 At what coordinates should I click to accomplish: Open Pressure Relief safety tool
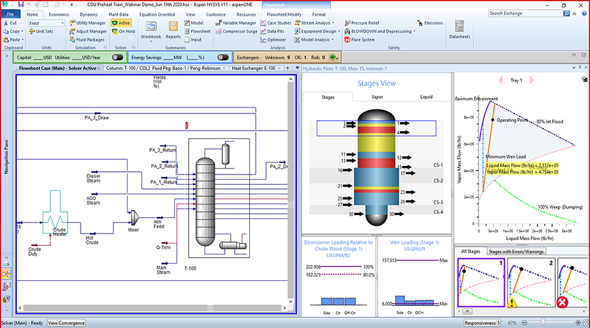[x=362, y=23]
